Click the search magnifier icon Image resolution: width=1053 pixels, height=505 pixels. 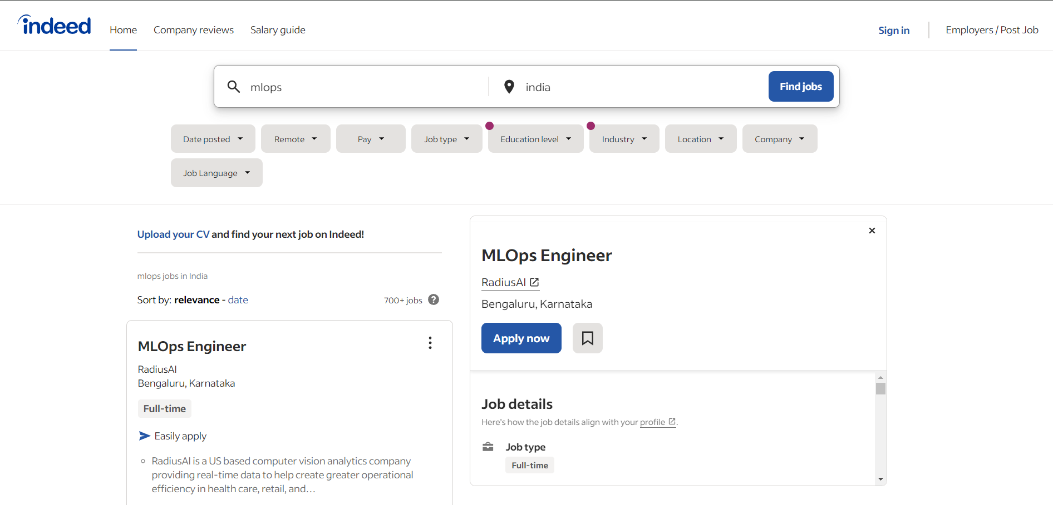point(234,87)
